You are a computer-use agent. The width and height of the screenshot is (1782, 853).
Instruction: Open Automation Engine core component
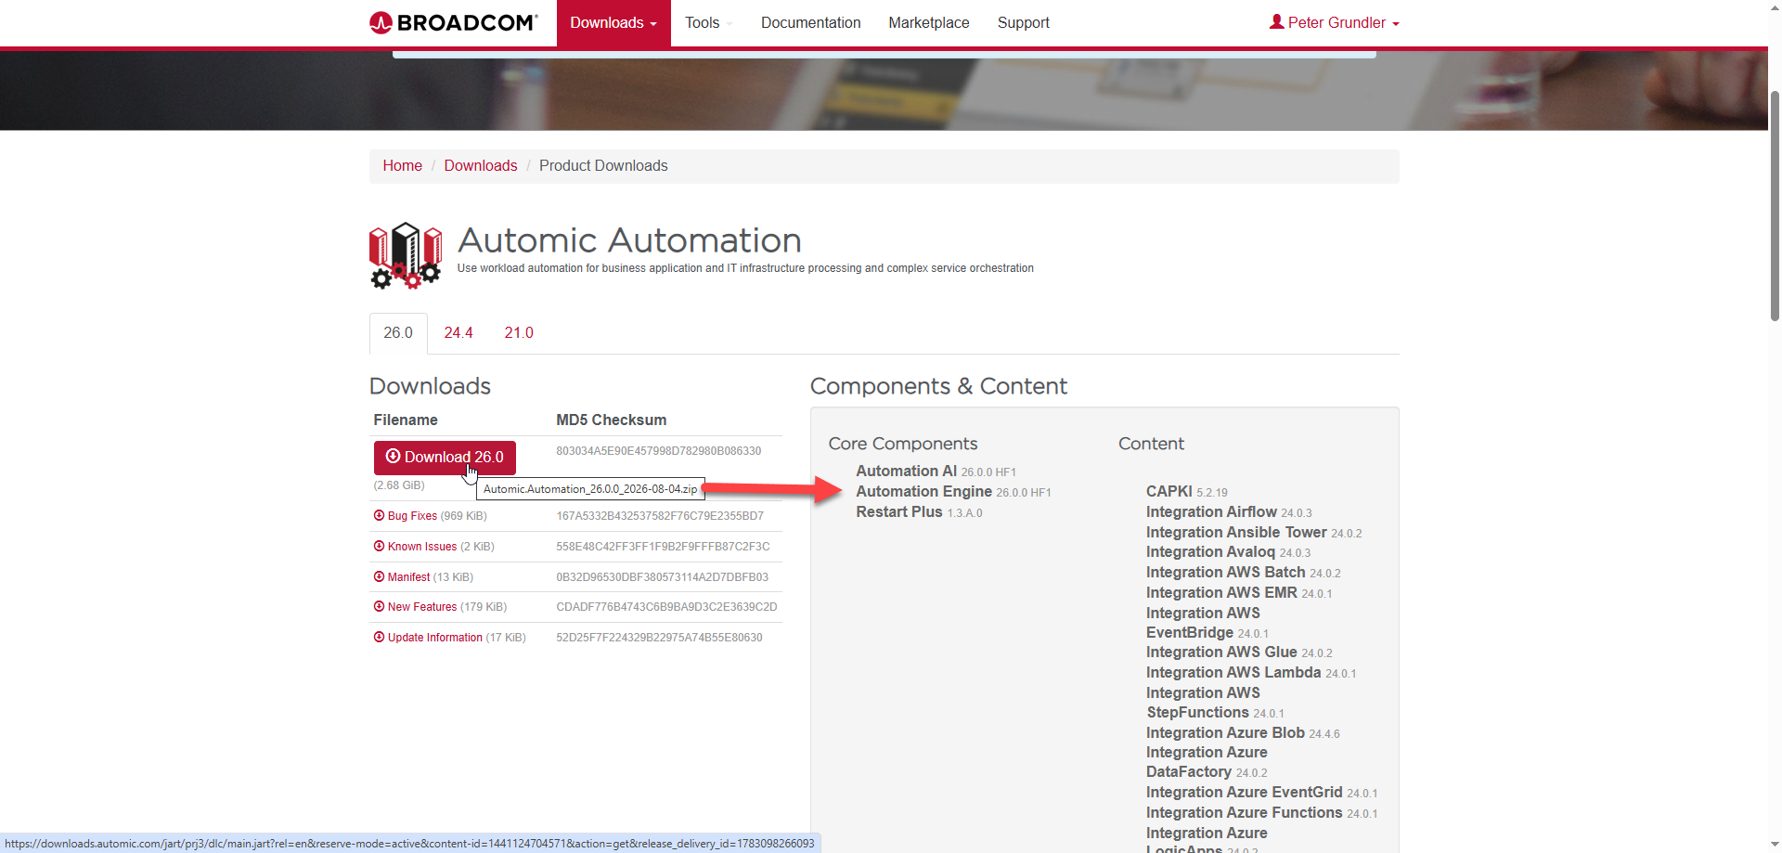pyautogui.click(x=923, y=492)
